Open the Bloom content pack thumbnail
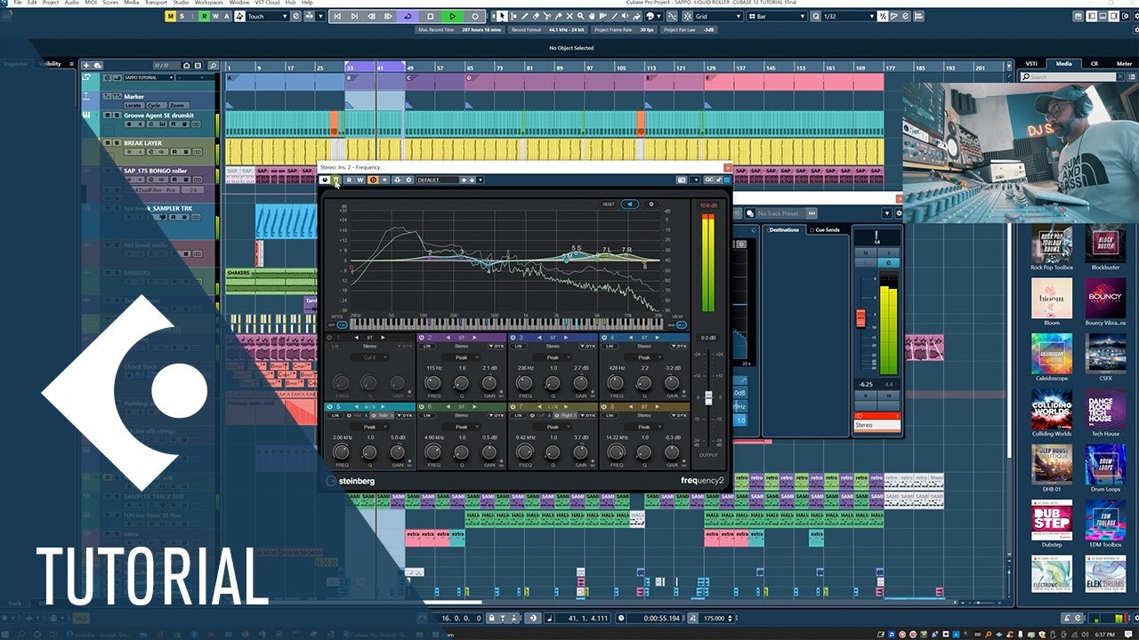The width and height of the screenshot is (1139, 640). click(1052, 299)
